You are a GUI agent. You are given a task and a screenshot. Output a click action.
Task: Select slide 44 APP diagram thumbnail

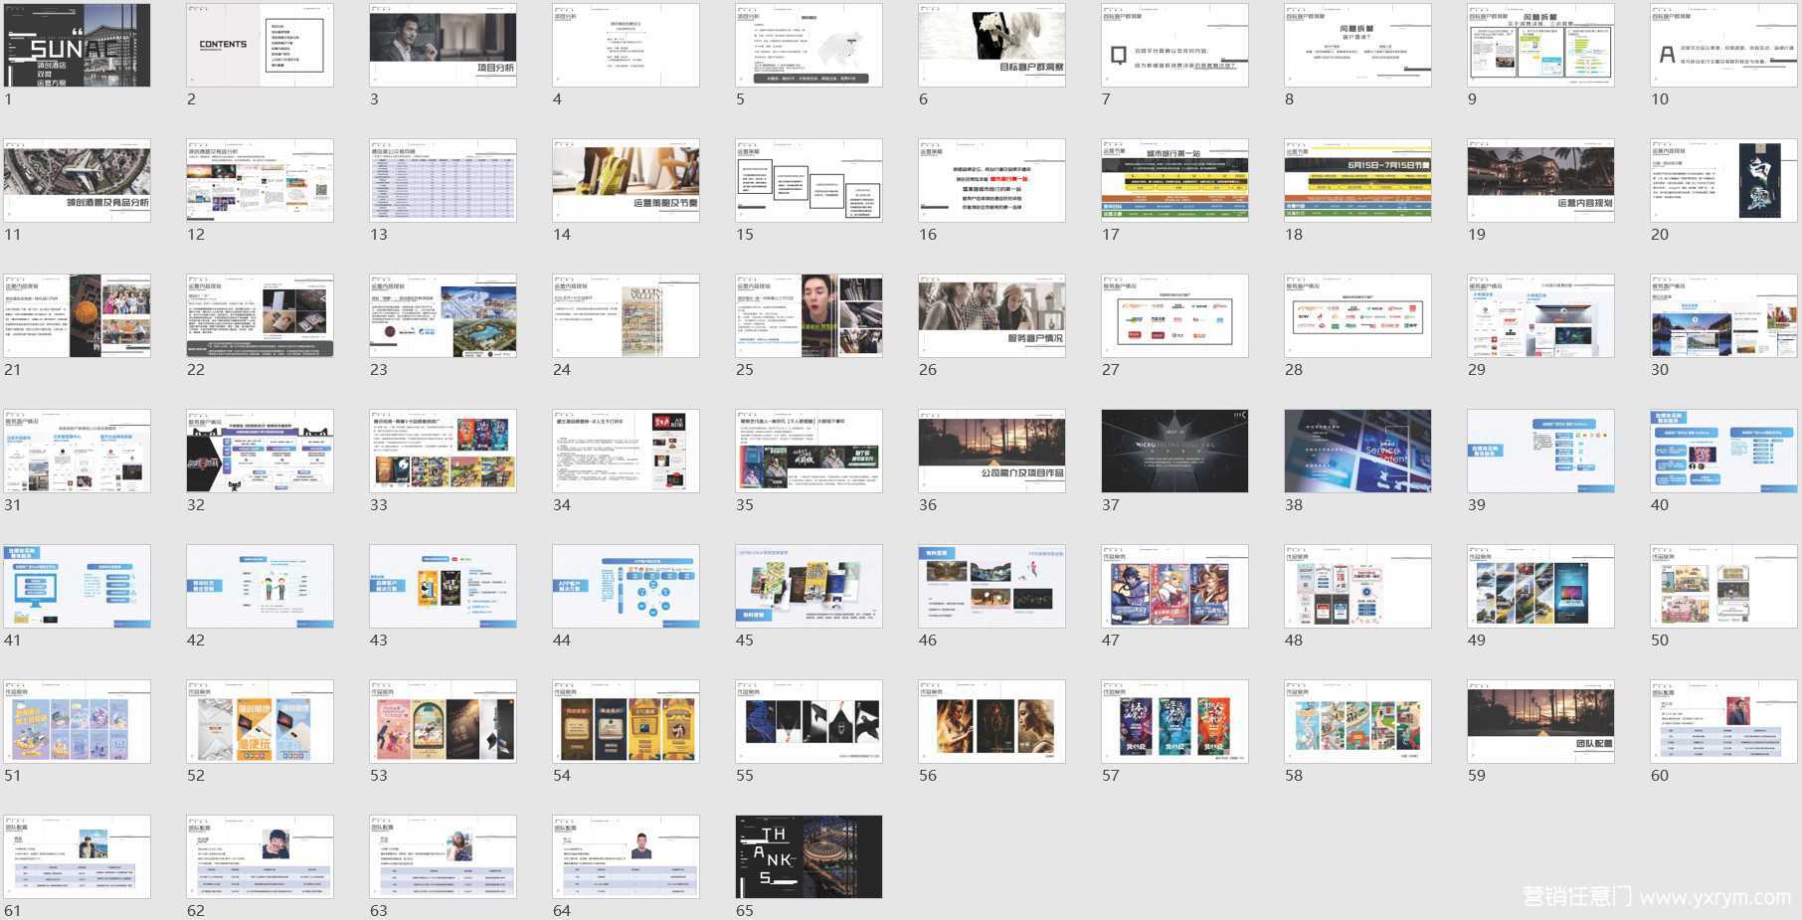(x=627, y=587)
